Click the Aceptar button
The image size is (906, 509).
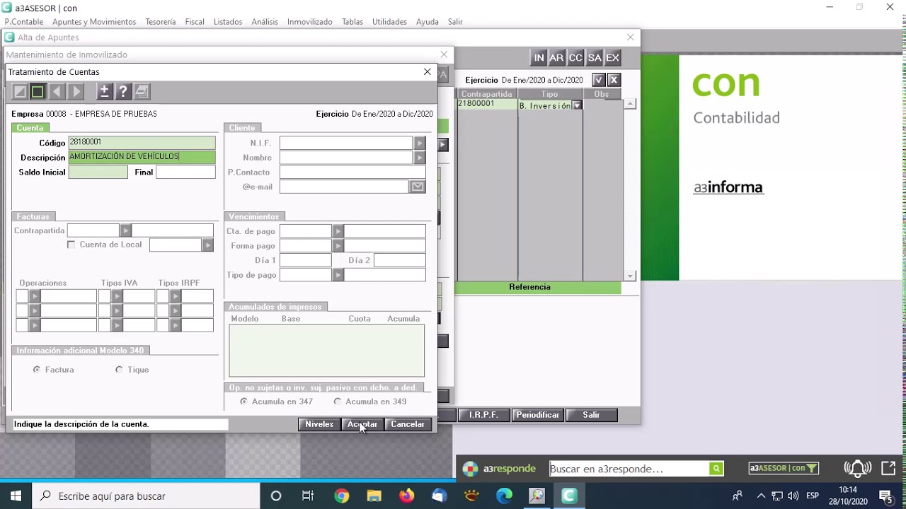(x=362, y=424)
